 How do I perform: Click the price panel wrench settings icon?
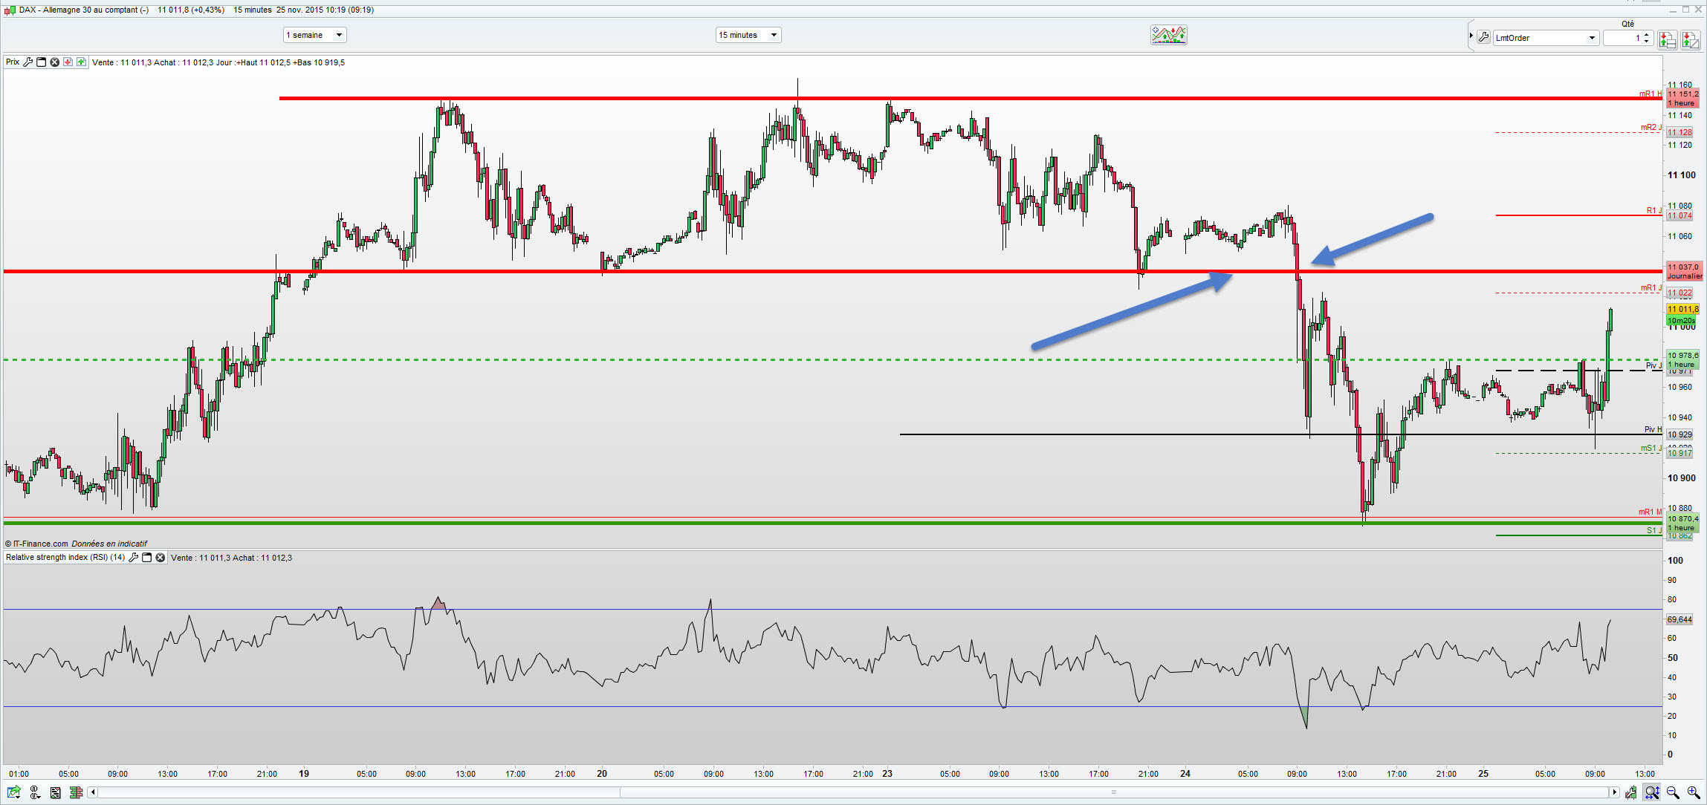tap(27, 62)
